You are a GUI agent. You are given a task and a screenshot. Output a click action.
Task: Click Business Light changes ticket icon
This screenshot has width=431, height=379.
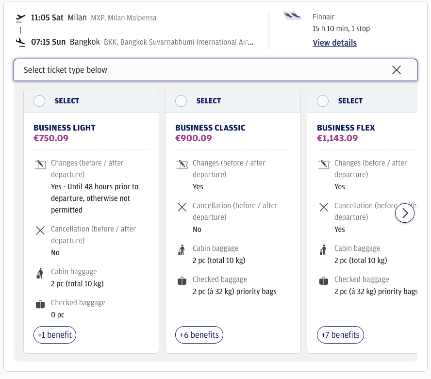coord(40,165)
